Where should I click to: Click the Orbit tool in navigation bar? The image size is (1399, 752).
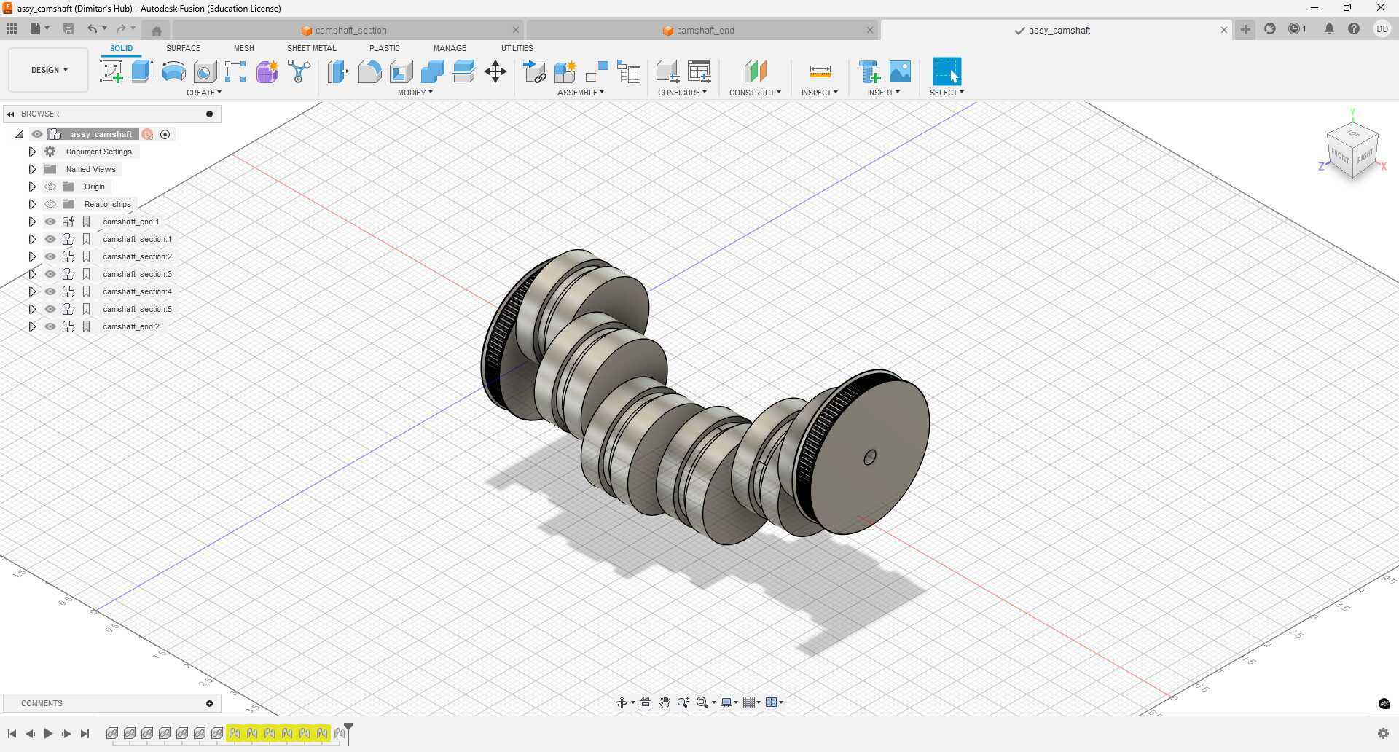coord(622,702)
